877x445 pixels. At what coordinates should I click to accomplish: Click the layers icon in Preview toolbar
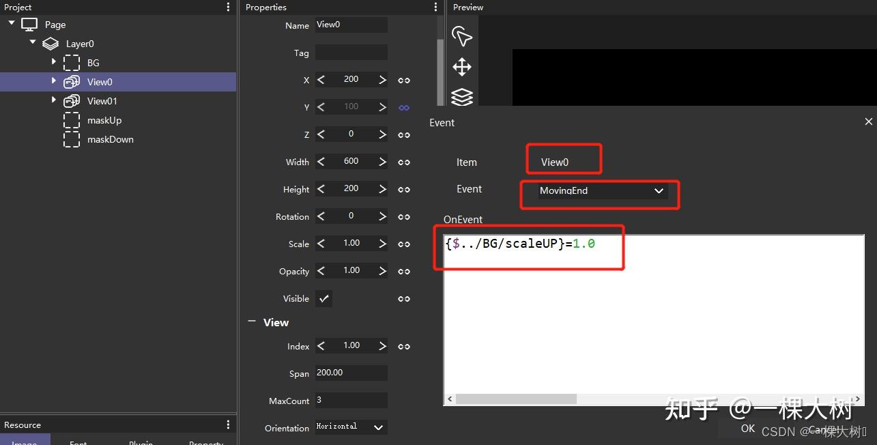(x=462, y=97)
